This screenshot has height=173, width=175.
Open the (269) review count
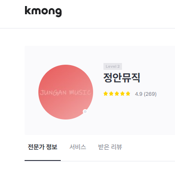click(150, 94)
